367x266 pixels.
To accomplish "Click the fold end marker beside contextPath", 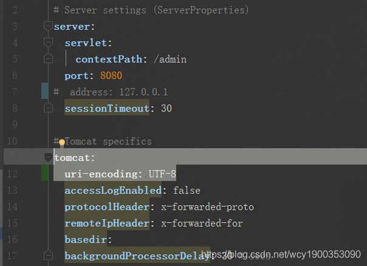I will (48, 60).
